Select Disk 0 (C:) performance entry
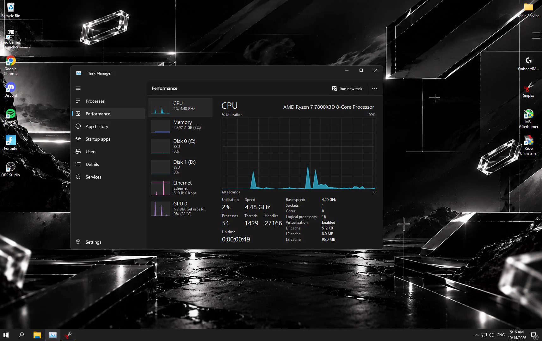 (180, 146)
